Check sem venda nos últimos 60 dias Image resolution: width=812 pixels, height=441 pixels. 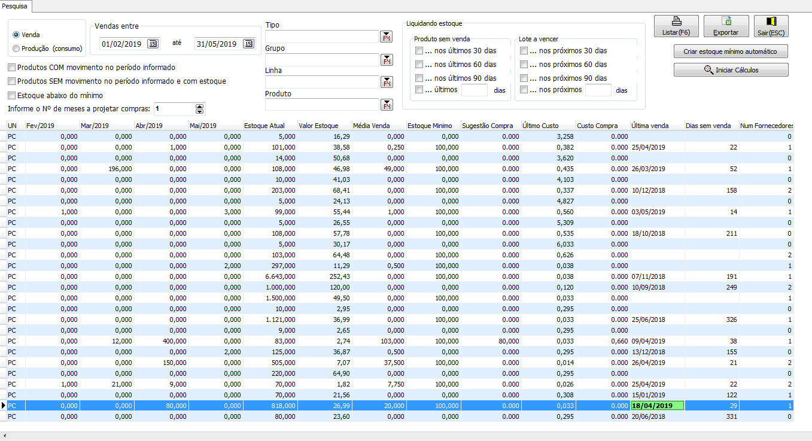(x=419, y=65)
